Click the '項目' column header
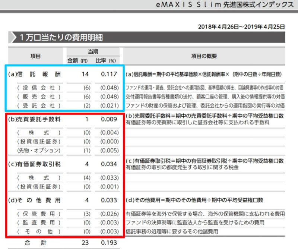The height and width of the screenshot is (249, 298). click(x=35, y=56)
